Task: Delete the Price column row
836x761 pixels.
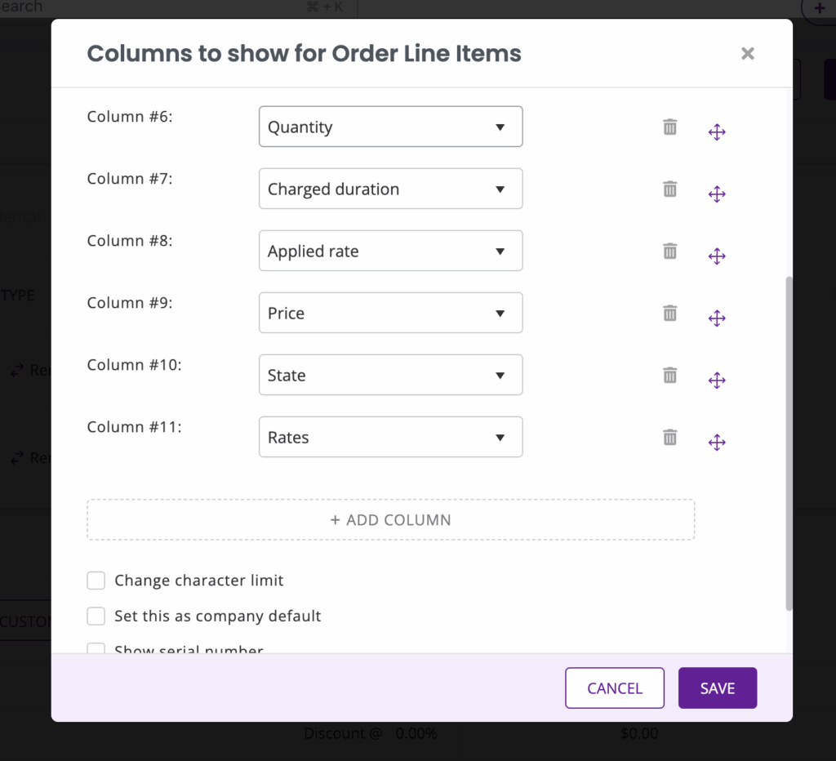Action: tap(669, 314)
